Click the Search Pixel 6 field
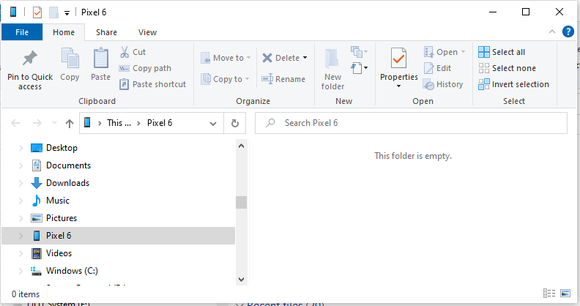This screenshot has width=580, height=306. (x=411, y=123)
